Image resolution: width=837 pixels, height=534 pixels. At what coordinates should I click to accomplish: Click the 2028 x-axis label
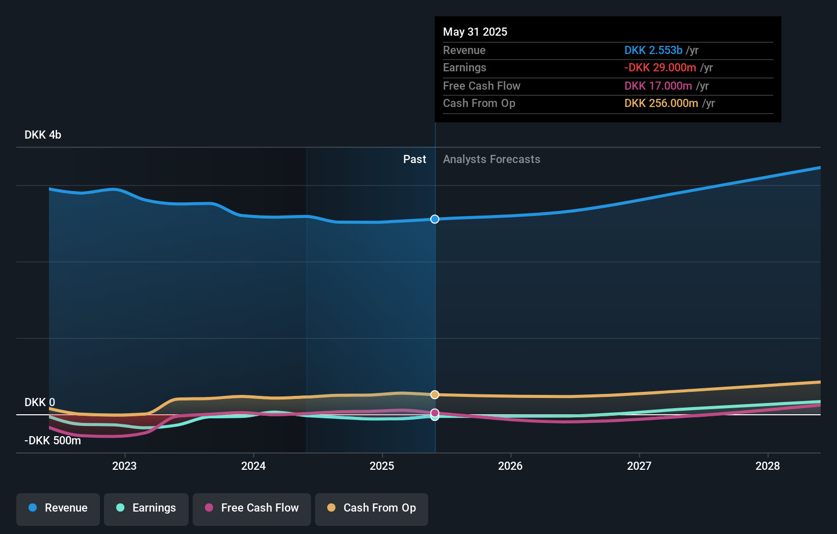pyautogui.click(x=768, y=466)
